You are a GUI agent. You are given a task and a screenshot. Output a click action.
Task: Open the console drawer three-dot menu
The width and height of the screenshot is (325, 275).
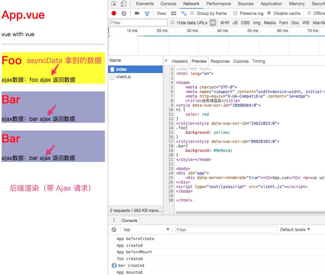pos(114,220)
